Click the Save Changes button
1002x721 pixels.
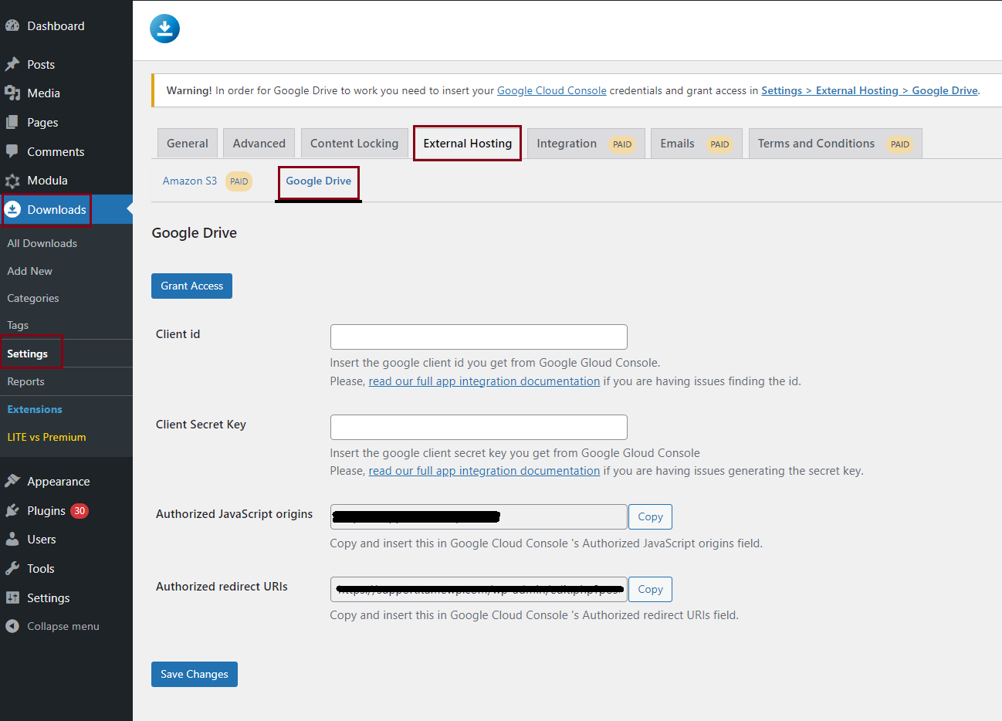[195, 674]
